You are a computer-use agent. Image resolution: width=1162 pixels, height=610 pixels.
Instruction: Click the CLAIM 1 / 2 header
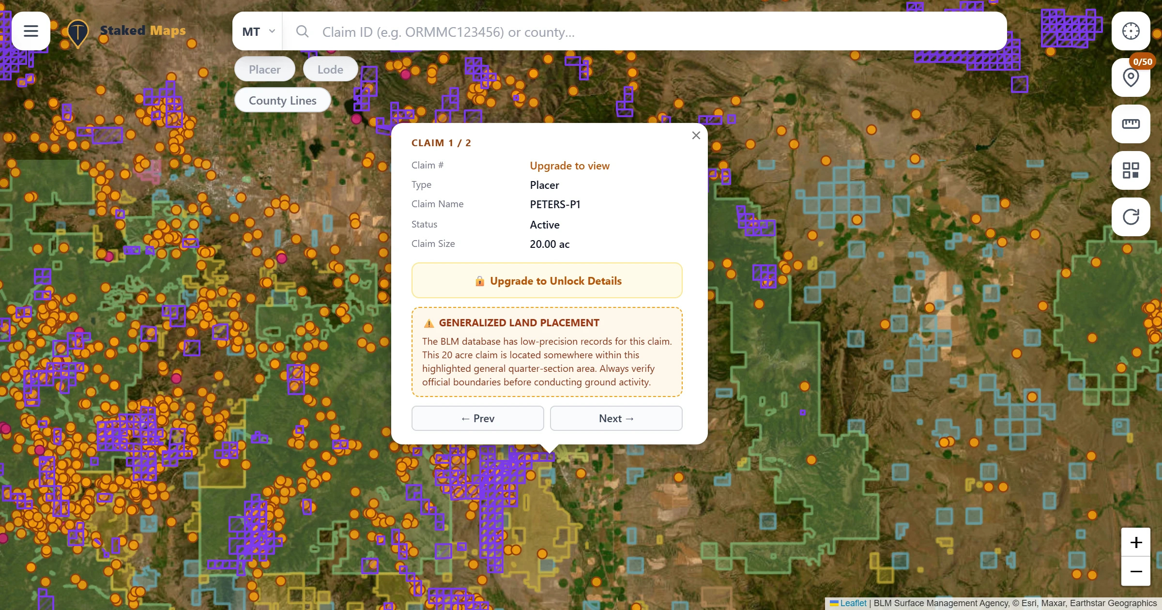click(x=441, y=143)
